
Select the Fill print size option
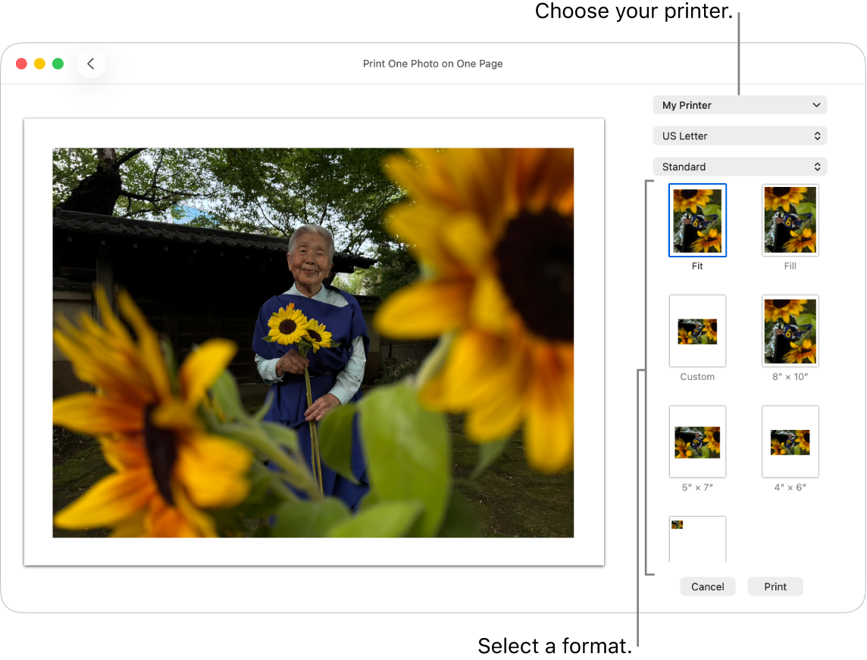[x=790, y=220]
